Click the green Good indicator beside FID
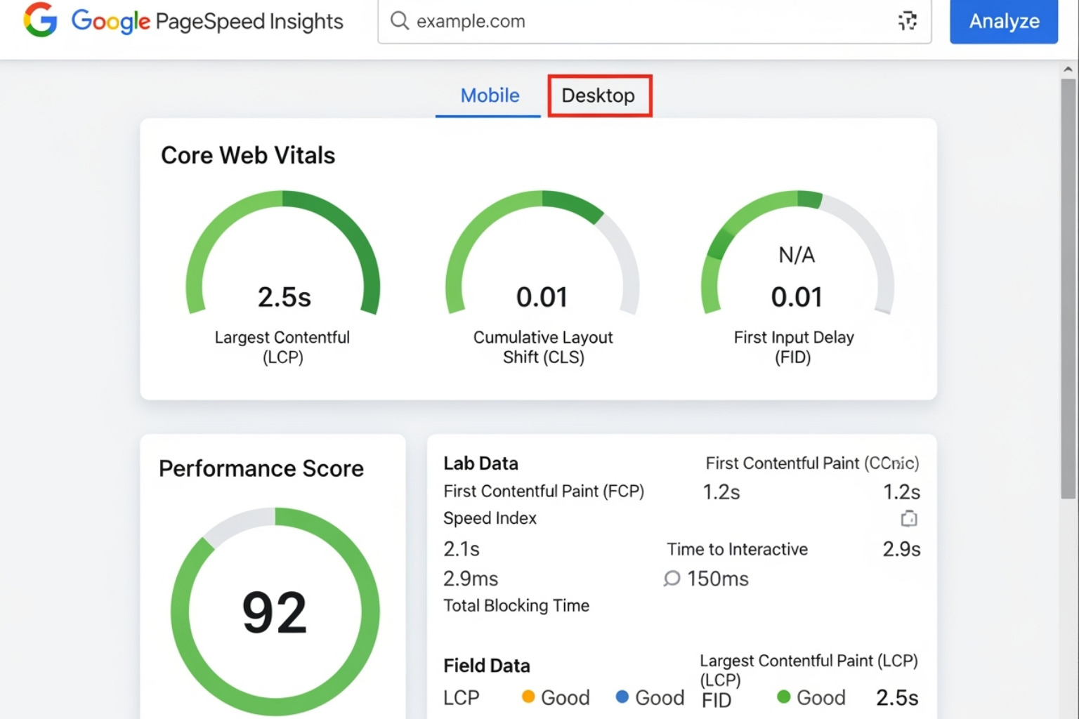Image resolution: width=1079 pixels, height=719 pixels. click(x=785, y=697)
